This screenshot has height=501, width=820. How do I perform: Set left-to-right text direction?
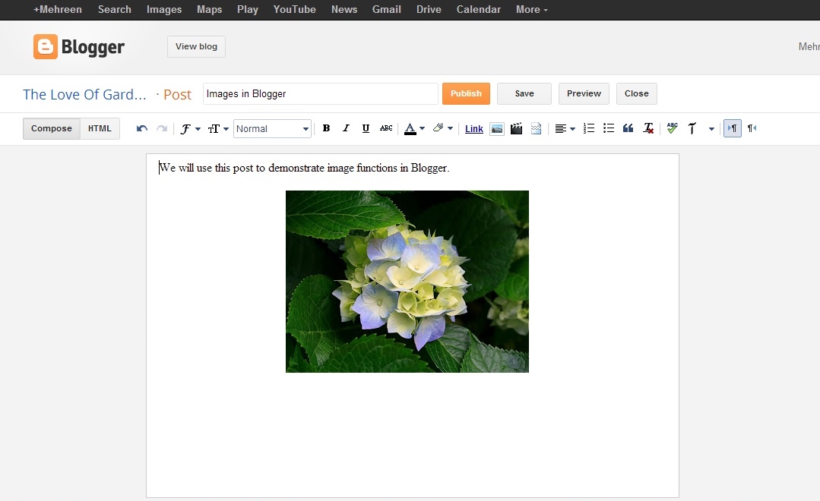(732, 128)
